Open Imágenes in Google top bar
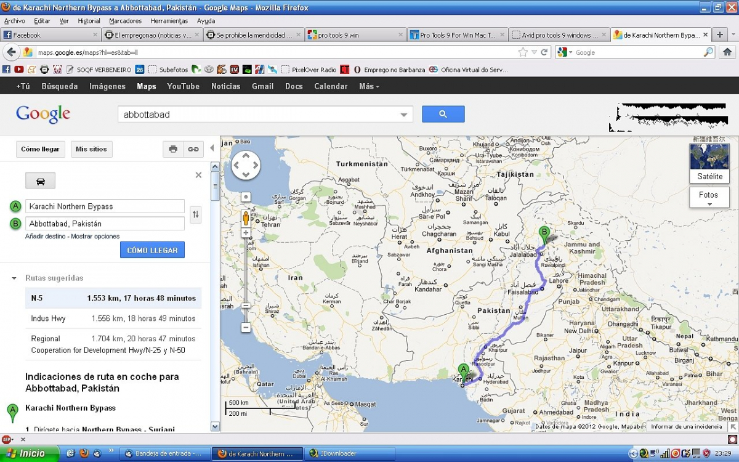 coord(107,86)
